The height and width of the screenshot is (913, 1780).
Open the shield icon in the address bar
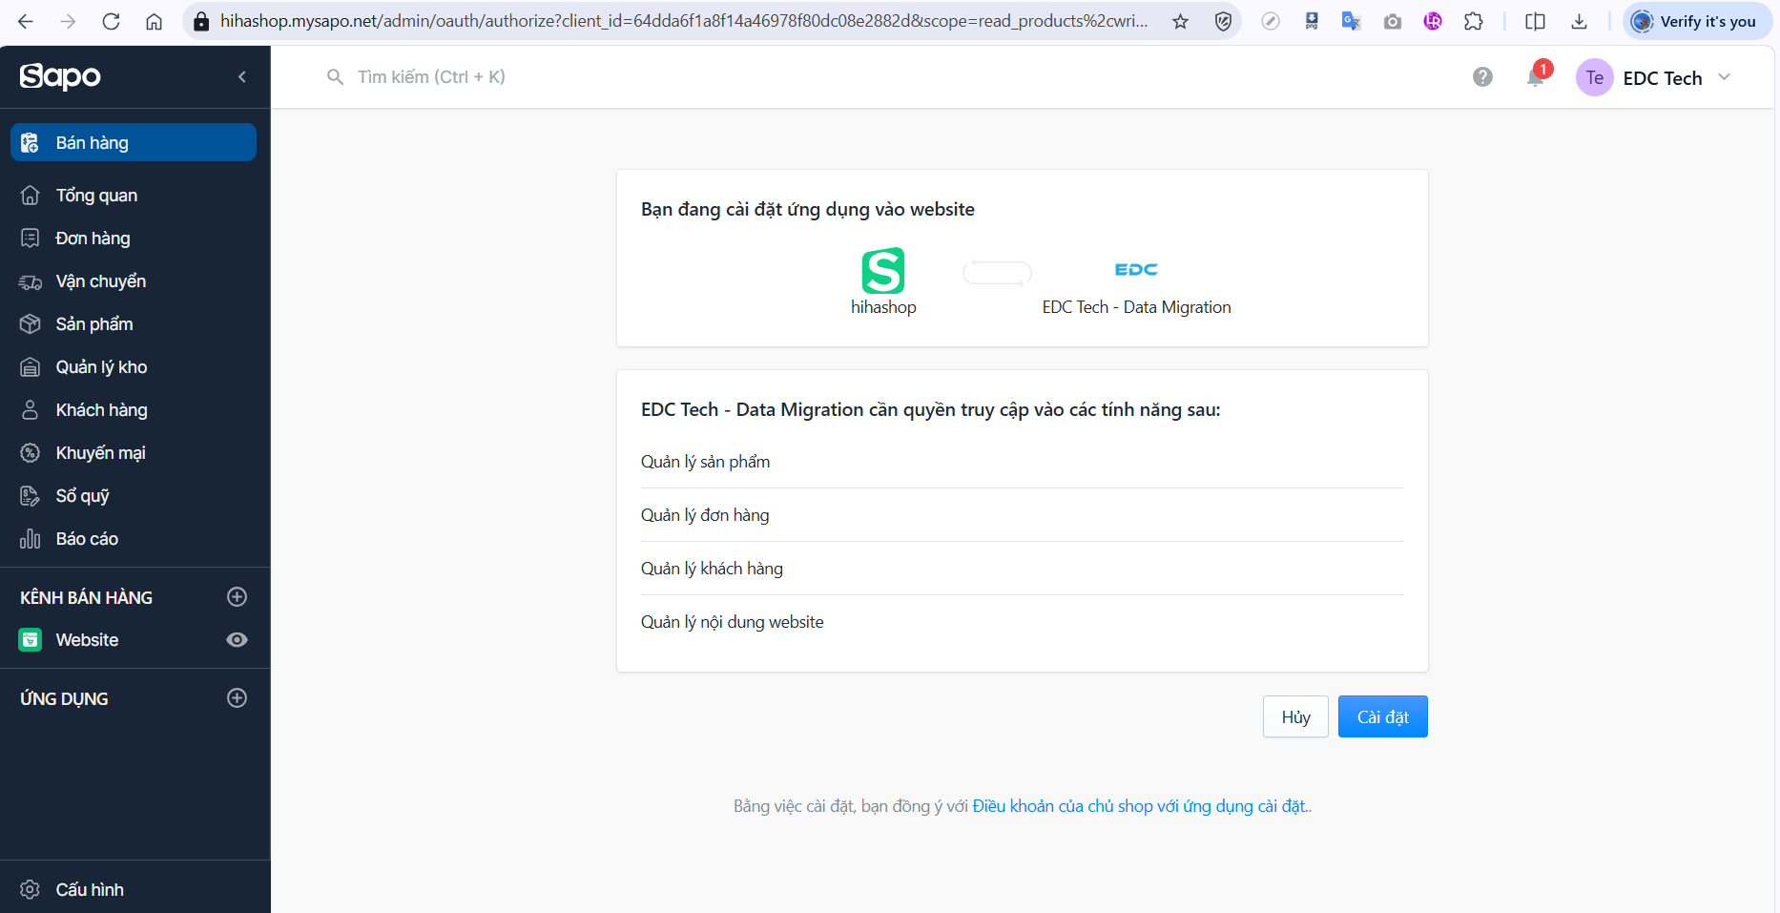[1223, 21]
